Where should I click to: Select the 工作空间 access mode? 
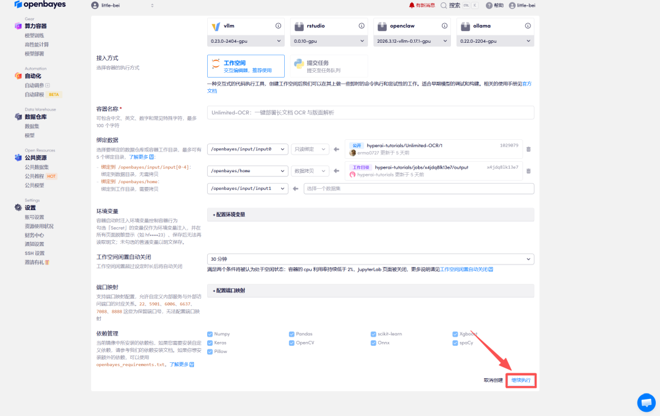(246, 66)
